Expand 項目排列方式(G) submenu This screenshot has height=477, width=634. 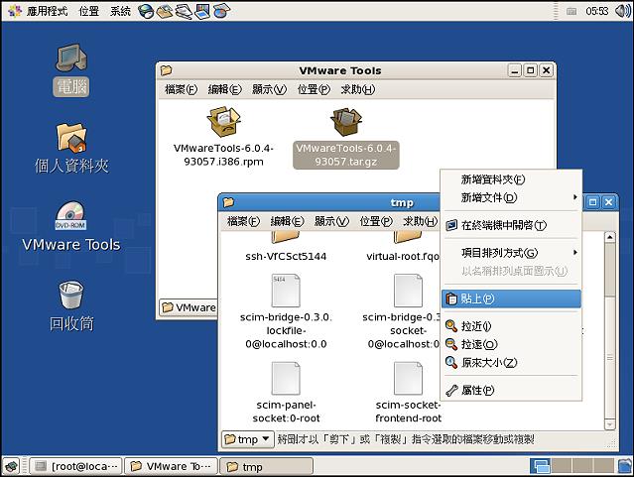coord(511,253)
